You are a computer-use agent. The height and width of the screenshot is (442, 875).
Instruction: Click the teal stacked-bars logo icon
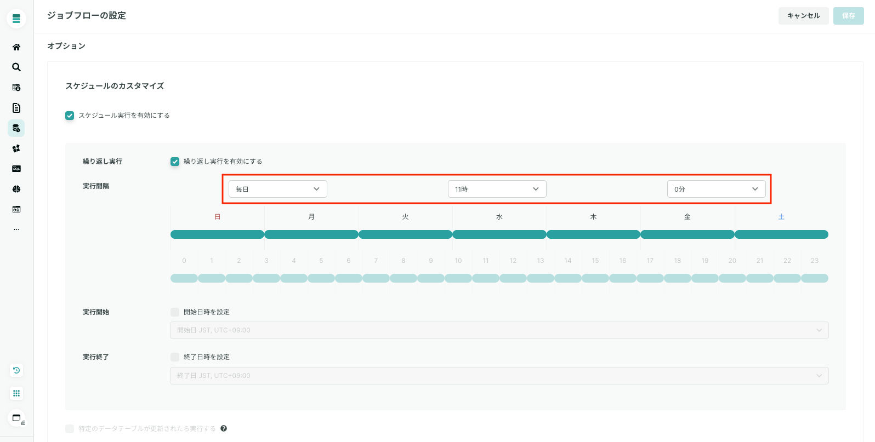coord(16,19)
